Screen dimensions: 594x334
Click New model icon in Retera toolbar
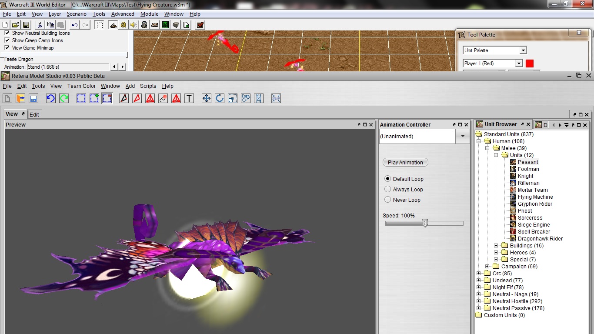click(7, 98)
